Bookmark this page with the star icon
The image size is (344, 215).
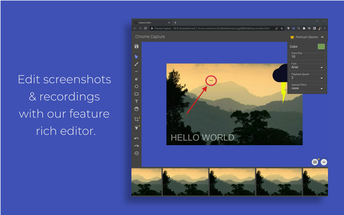tap(282, 28)
